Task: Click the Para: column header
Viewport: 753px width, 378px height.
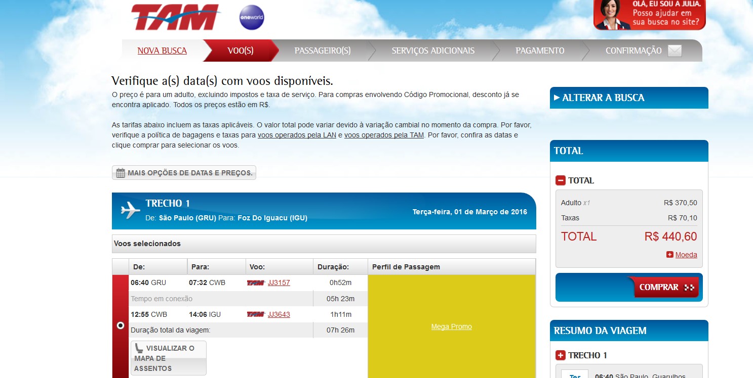Action: 217,267
